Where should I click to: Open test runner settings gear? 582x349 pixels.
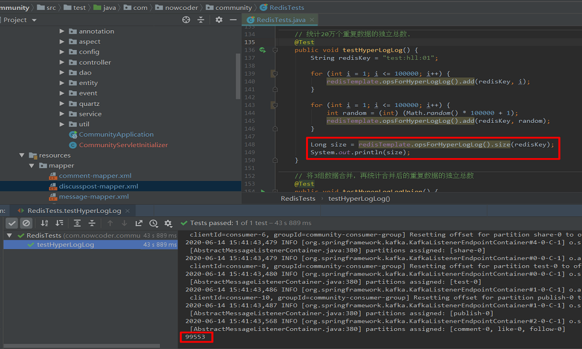tap(168, 223)
